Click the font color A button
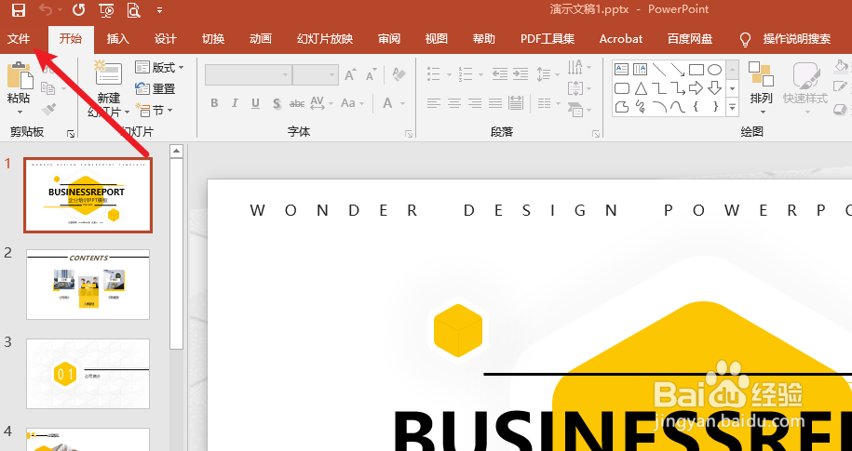The width and height of the screenshot is (852, 451). [388, 103]
